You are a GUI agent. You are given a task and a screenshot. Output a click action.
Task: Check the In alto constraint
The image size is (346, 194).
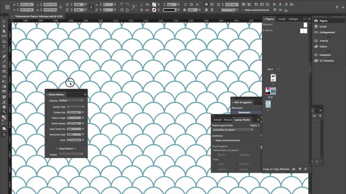215,164
